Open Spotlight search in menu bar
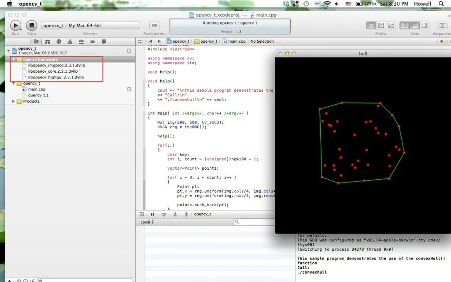 click(x=441, y=4)
